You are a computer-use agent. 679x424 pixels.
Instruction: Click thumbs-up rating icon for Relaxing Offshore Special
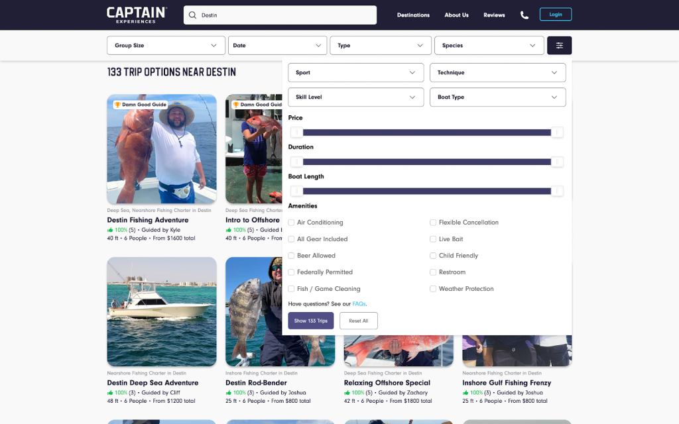point(347,393)
